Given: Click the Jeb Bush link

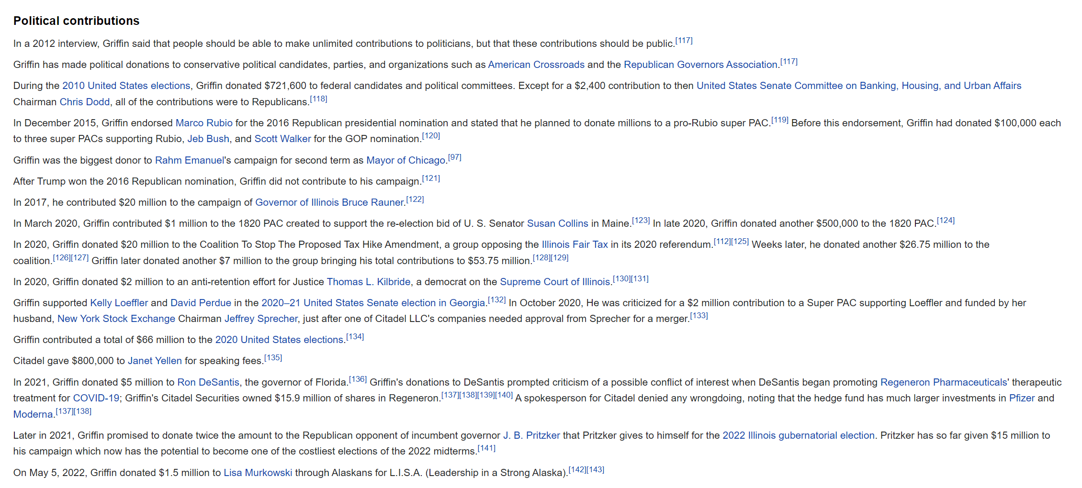Looking at the screenshot, I should coord(208,139).
